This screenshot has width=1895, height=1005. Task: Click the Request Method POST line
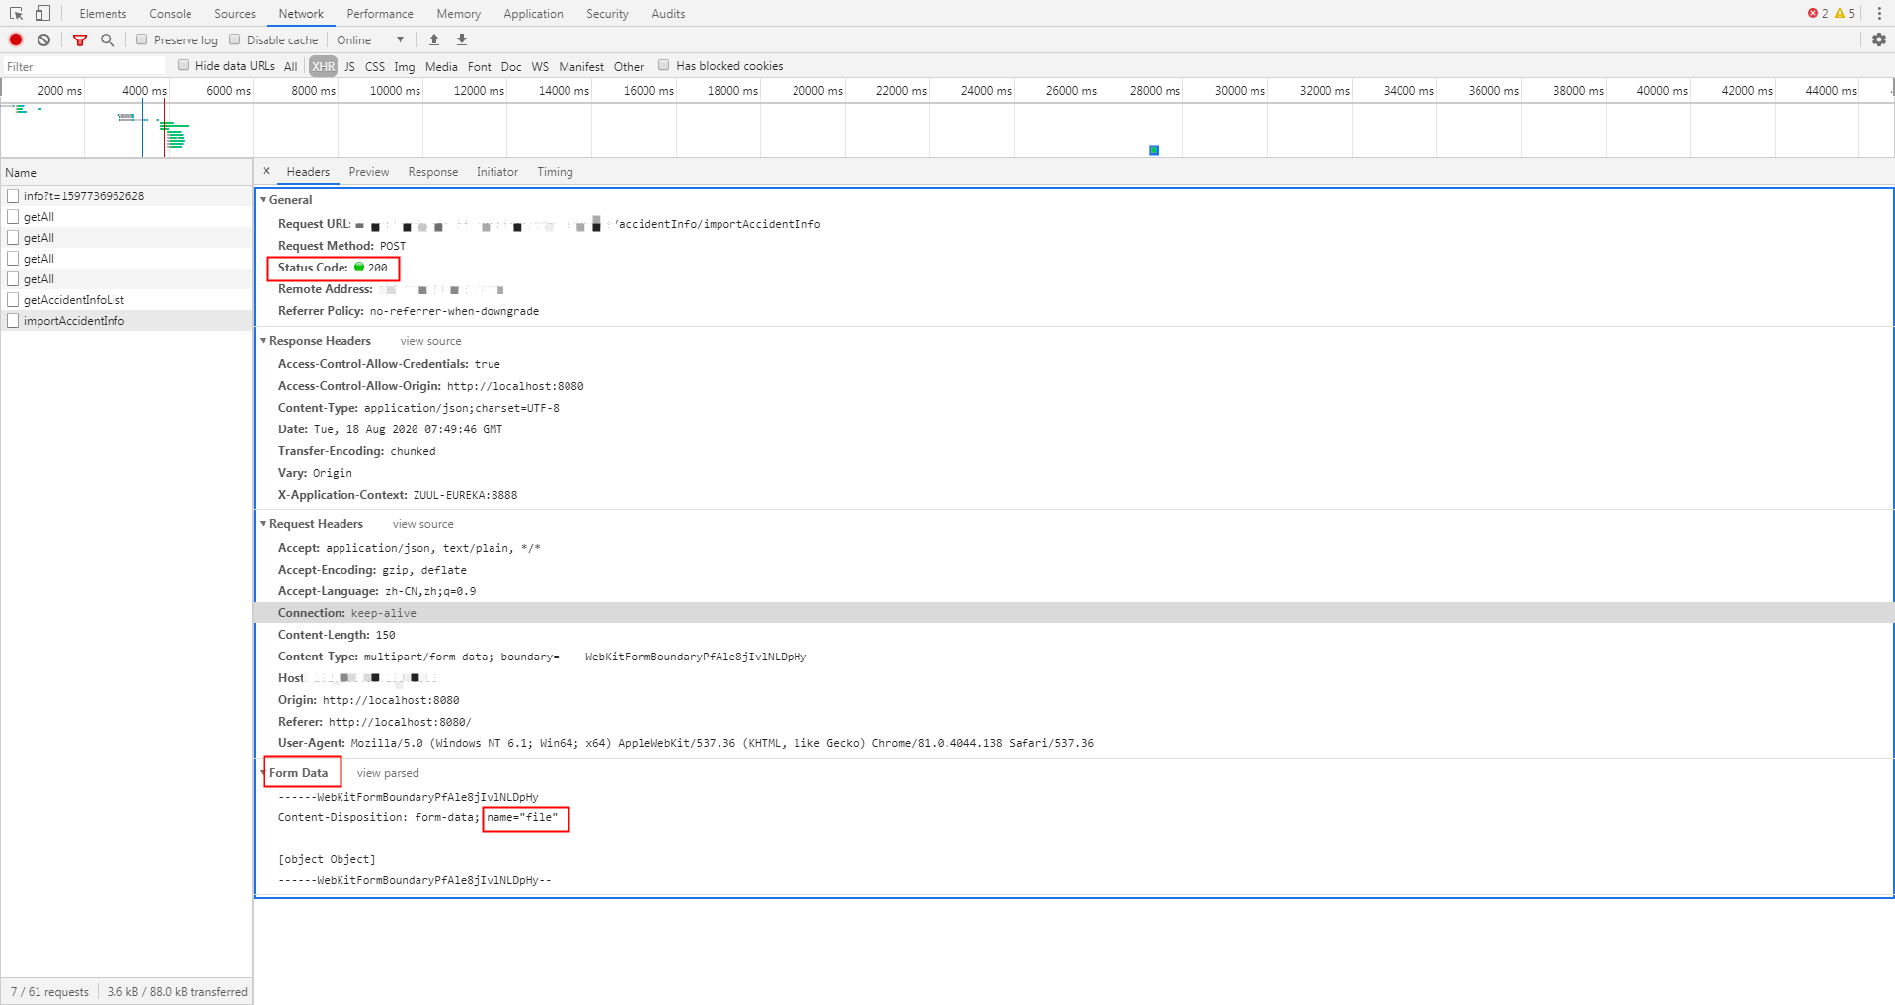pos(341,246)
